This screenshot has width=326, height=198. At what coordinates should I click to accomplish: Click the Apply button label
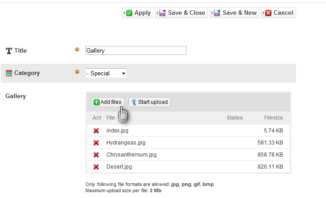tap(143, 13)
